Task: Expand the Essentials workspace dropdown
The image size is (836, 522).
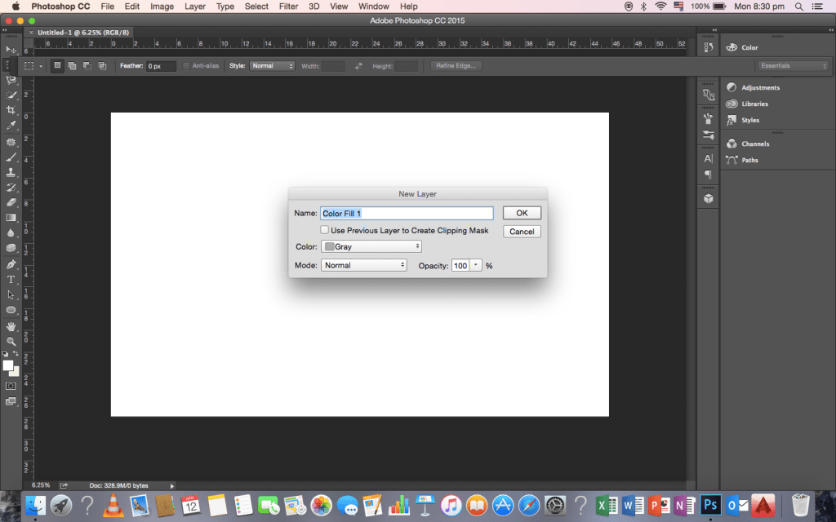Action: coord(794,66)
